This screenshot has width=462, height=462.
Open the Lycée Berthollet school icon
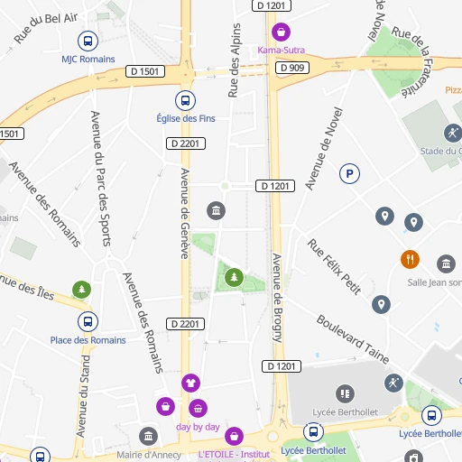click(x=345, y=393)
